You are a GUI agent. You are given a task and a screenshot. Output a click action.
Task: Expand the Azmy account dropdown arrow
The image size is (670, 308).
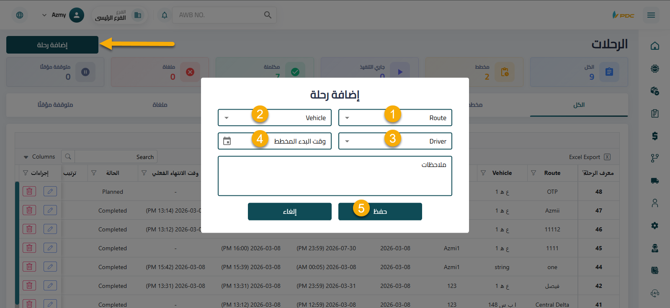[44, 15]
